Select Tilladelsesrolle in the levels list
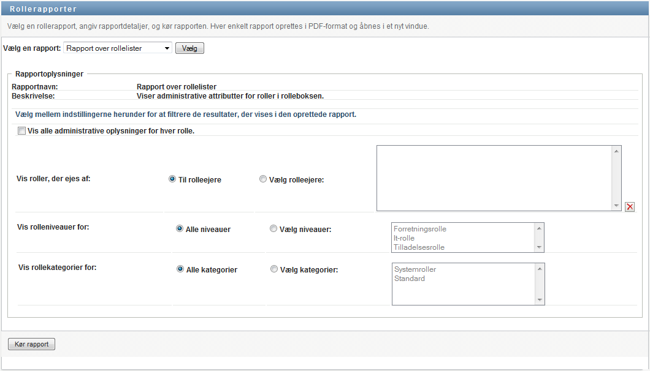 click(419, 247)
